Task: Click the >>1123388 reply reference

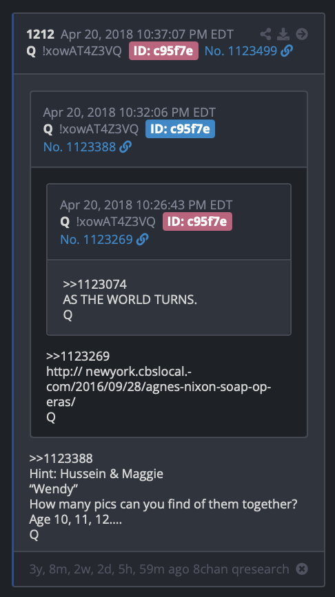Action: tap(61, 458)
